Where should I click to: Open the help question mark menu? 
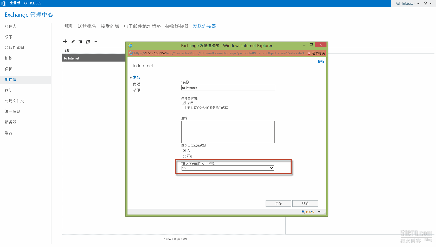pyautogui.click(x=426, y=3)
